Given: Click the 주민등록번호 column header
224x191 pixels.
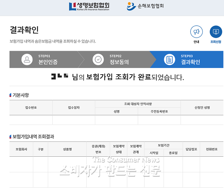Looking at the screenshot, I should click(x=159, y=111).
